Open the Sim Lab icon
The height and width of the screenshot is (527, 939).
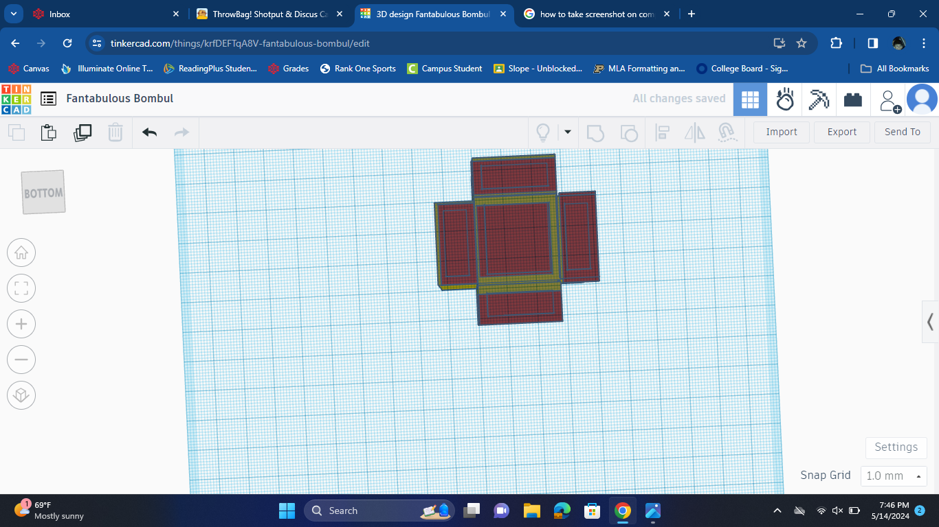pyautogui.click(x=785, y=100)
